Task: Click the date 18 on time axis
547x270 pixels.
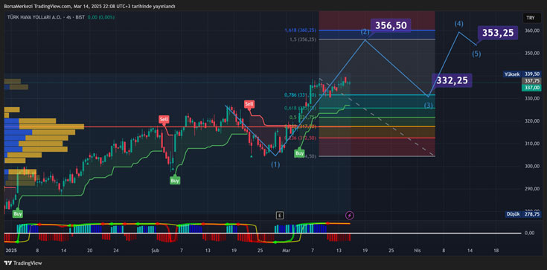Action: (496, 251)
